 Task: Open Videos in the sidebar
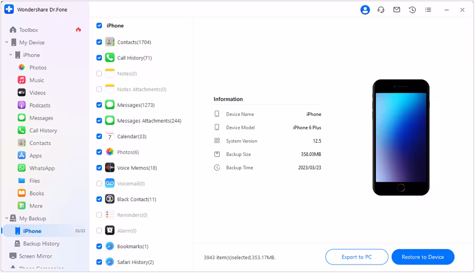click(x=37, y=93)
